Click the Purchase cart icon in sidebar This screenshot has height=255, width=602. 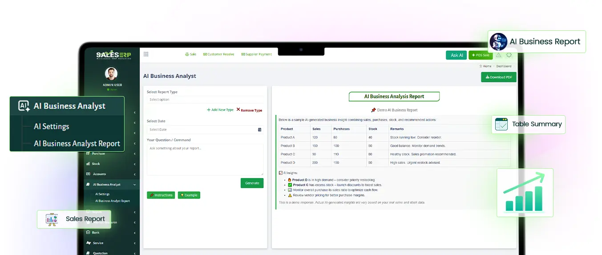[x=88, y=154]
